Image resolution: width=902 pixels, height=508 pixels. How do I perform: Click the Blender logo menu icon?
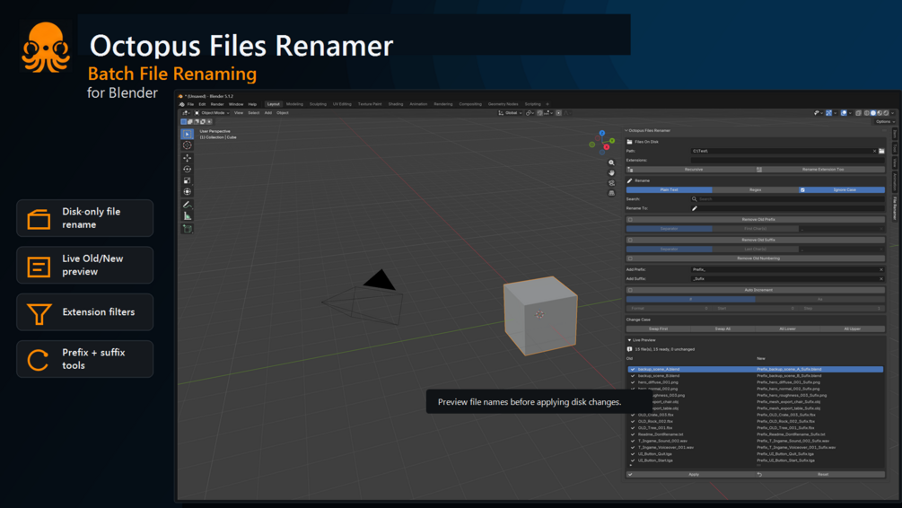[x=182, y=104]
